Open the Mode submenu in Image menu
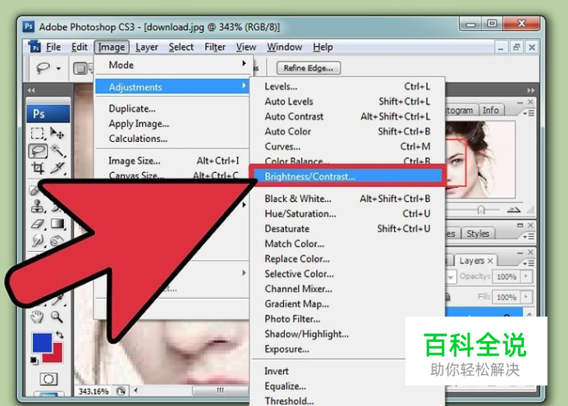Viewport: 568px width, 406px height. pos(172,65)
